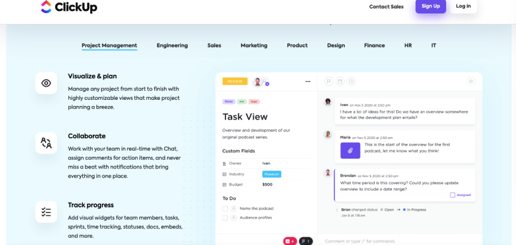Toggle the watcher eye icon in task panel
This screenshot has height=245, width=516.
[x=471, y=81]
